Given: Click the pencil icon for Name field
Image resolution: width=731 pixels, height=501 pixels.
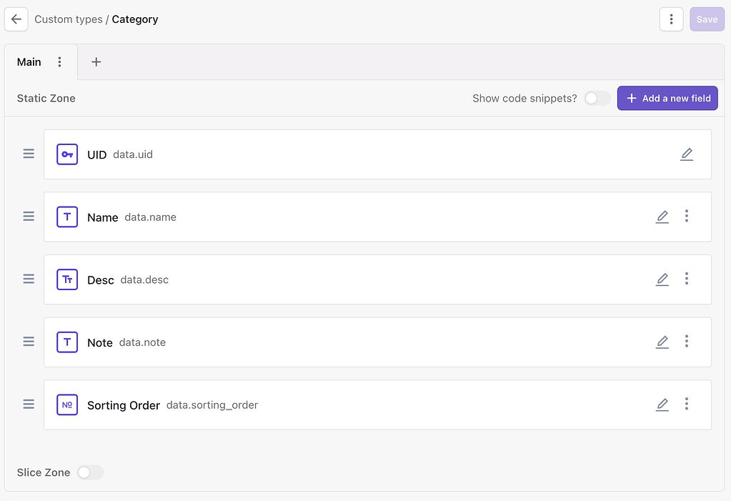Looking at the screenshot, I should (x=662, y=217).
